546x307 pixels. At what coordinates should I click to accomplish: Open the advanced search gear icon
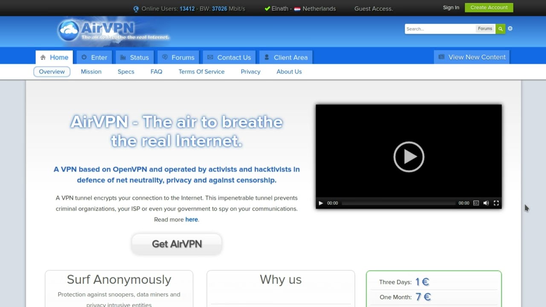pos(510,29)
